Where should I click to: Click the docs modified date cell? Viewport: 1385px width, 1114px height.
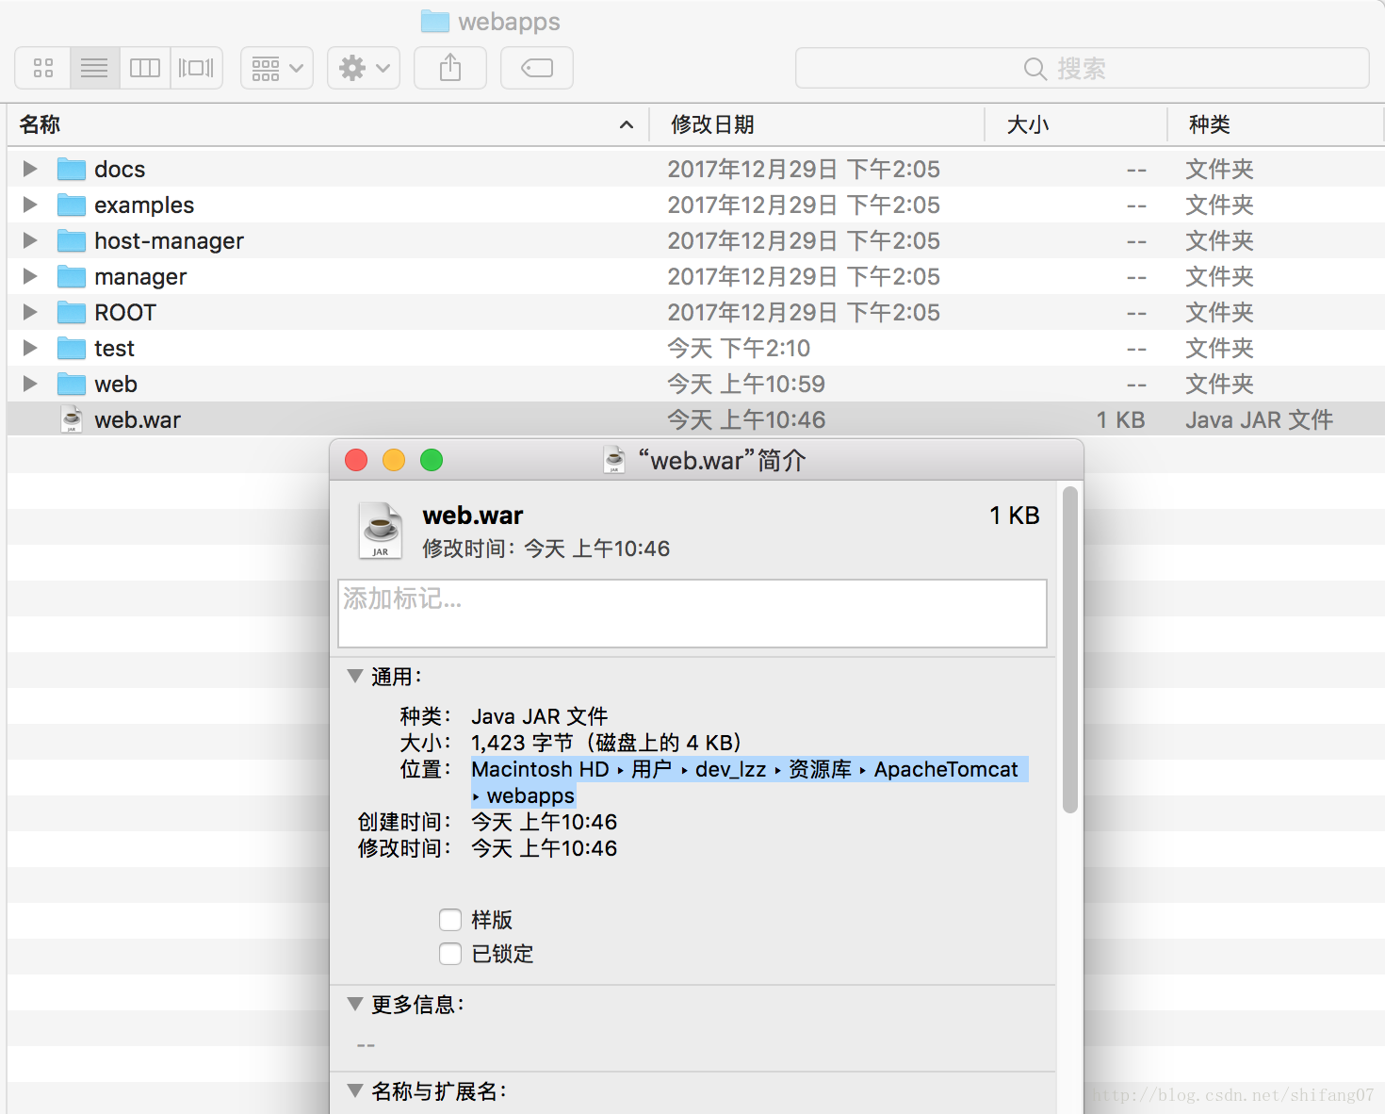tap(804, 170)
